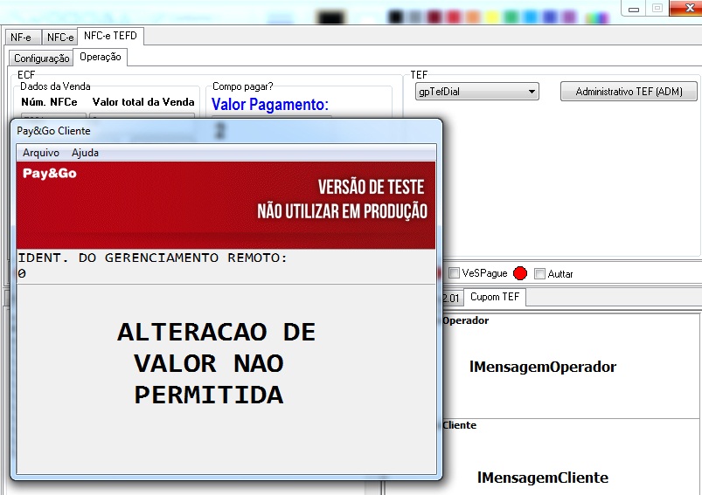Close the main application window
This screenshot has height=495, width=702.
click(x=686, y=8)
